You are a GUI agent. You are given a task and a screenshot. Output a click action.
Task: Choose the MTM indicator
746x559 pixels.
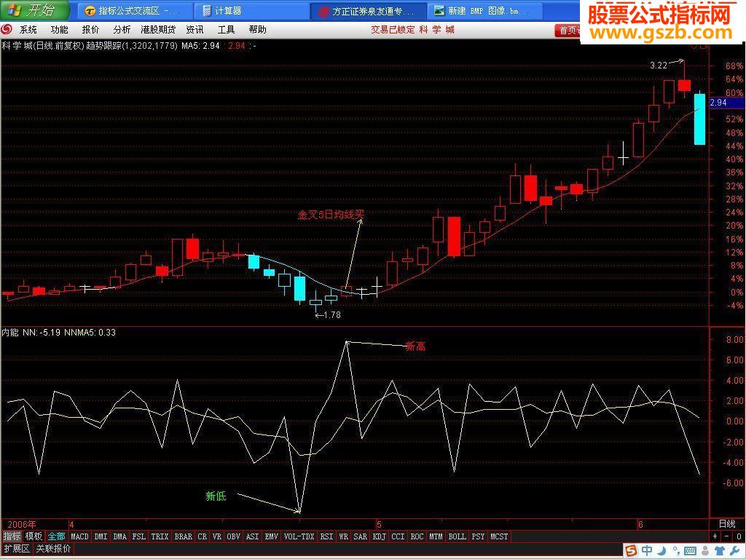click(436, 536)
